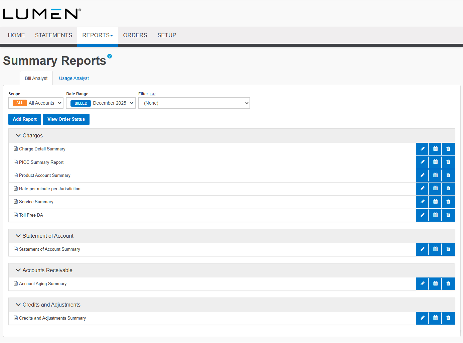Open the schedule calendar icon for PICC Summary Report
The height and width of the screenshot is (343, 463).
click(435, 162)
